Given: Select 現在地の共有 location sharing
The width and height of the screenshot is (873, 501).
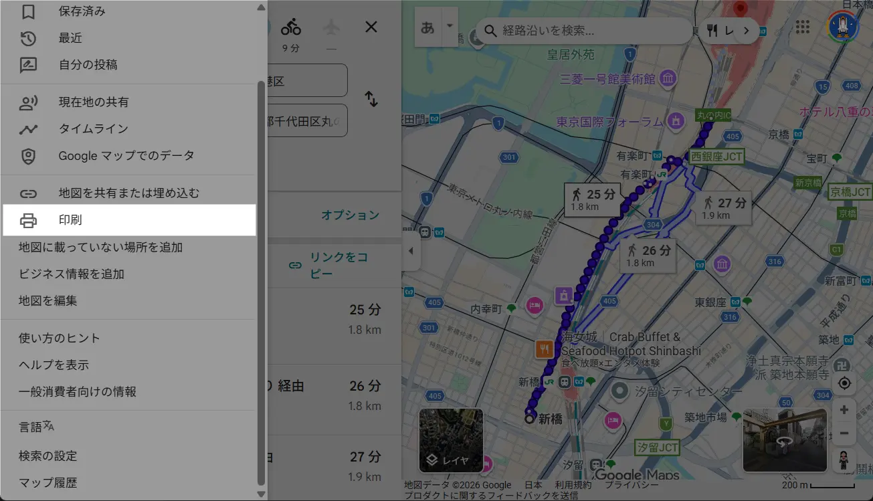Looking at the screenshot, I should (128, 102).
